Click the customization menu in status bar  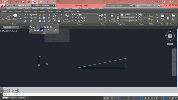pos(176,98)
